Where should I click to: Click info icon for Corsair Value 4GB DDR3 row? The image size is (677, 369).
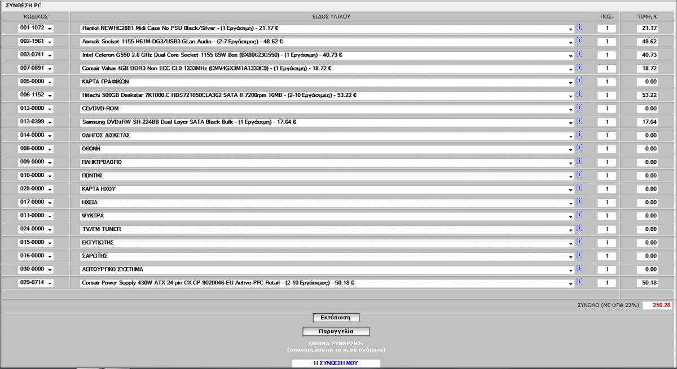tap(579, 68)
